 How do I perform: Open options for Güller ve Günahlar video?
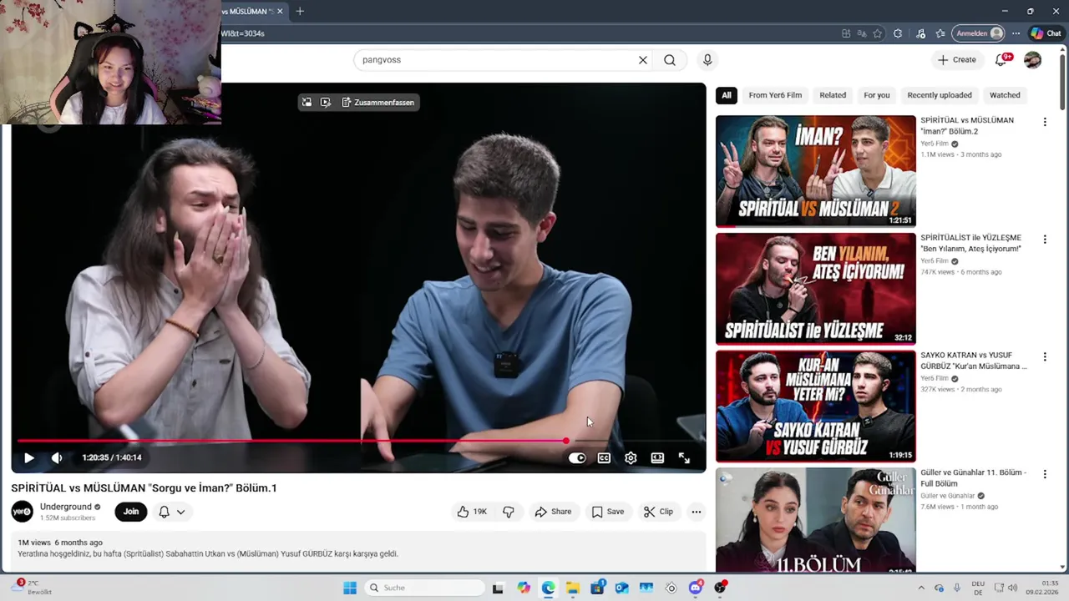coord(1045,474)
